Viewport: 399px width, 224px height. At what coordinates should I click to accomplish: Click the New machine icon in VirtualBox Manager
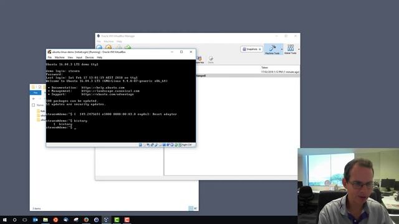[x=99, y=47]
